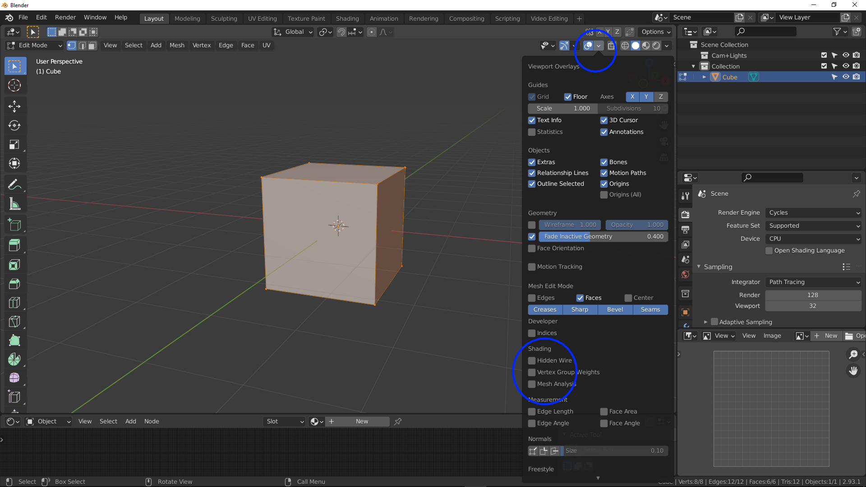Viewport: 866px width, 487px height.
Task: Open the Edit Mode dropdown
Action: click(x=34, y=46)
